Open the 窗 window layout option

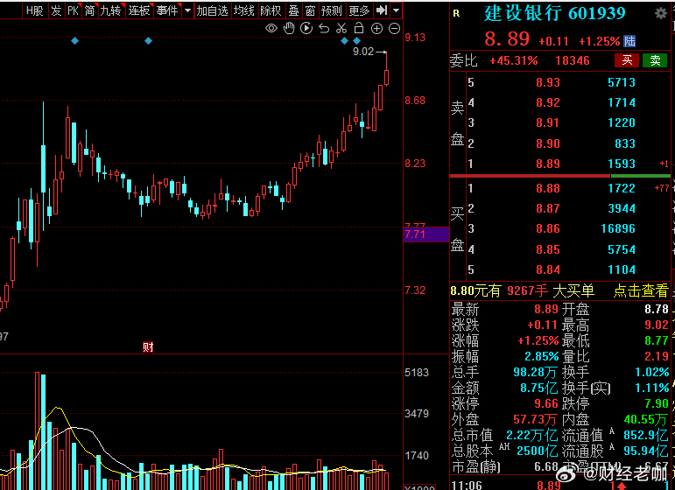click(x=310, y=10)
